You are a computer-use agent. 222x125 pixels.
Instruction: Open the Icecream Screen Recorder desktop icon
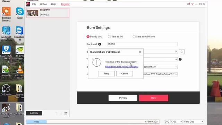(6, 14)
